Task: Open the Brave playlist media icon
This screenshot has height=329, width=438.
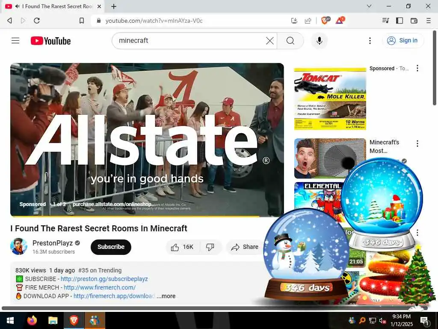Action: pyautogui.click(x=385, y=21)
